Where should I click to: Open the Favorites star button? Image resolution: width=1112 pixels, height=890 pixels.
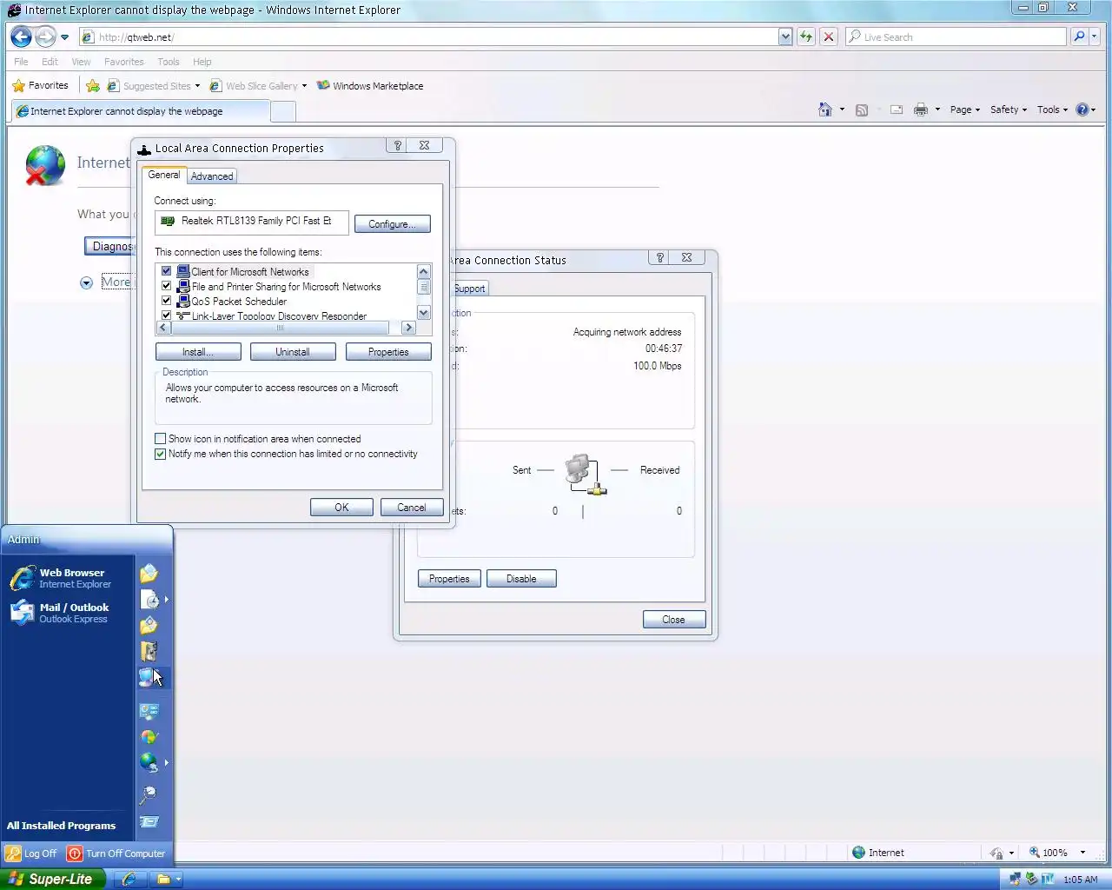tap(41, 85)
